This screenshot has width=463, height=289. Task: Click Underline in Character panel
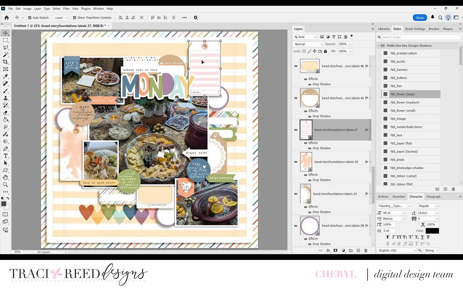[x=422, y=237]
